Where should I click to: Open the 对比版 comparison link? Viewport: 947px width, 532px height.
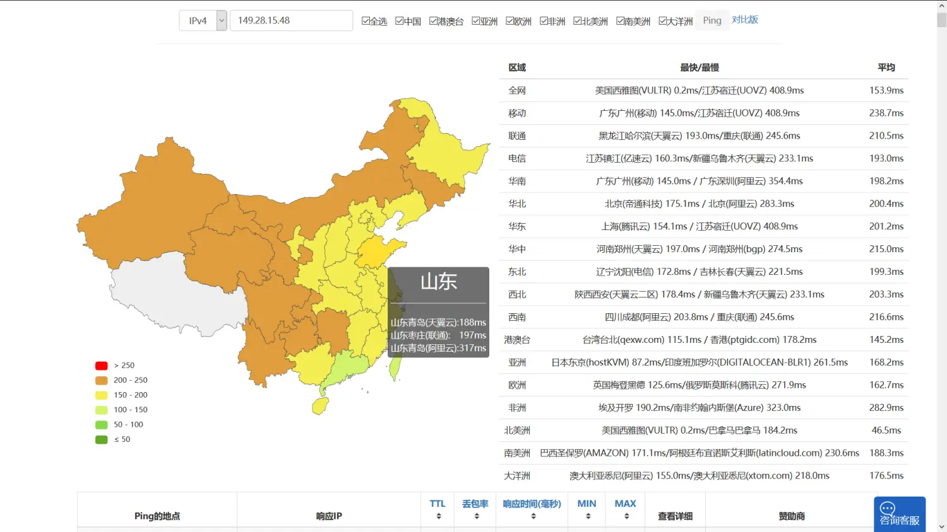tap(745, 20)
